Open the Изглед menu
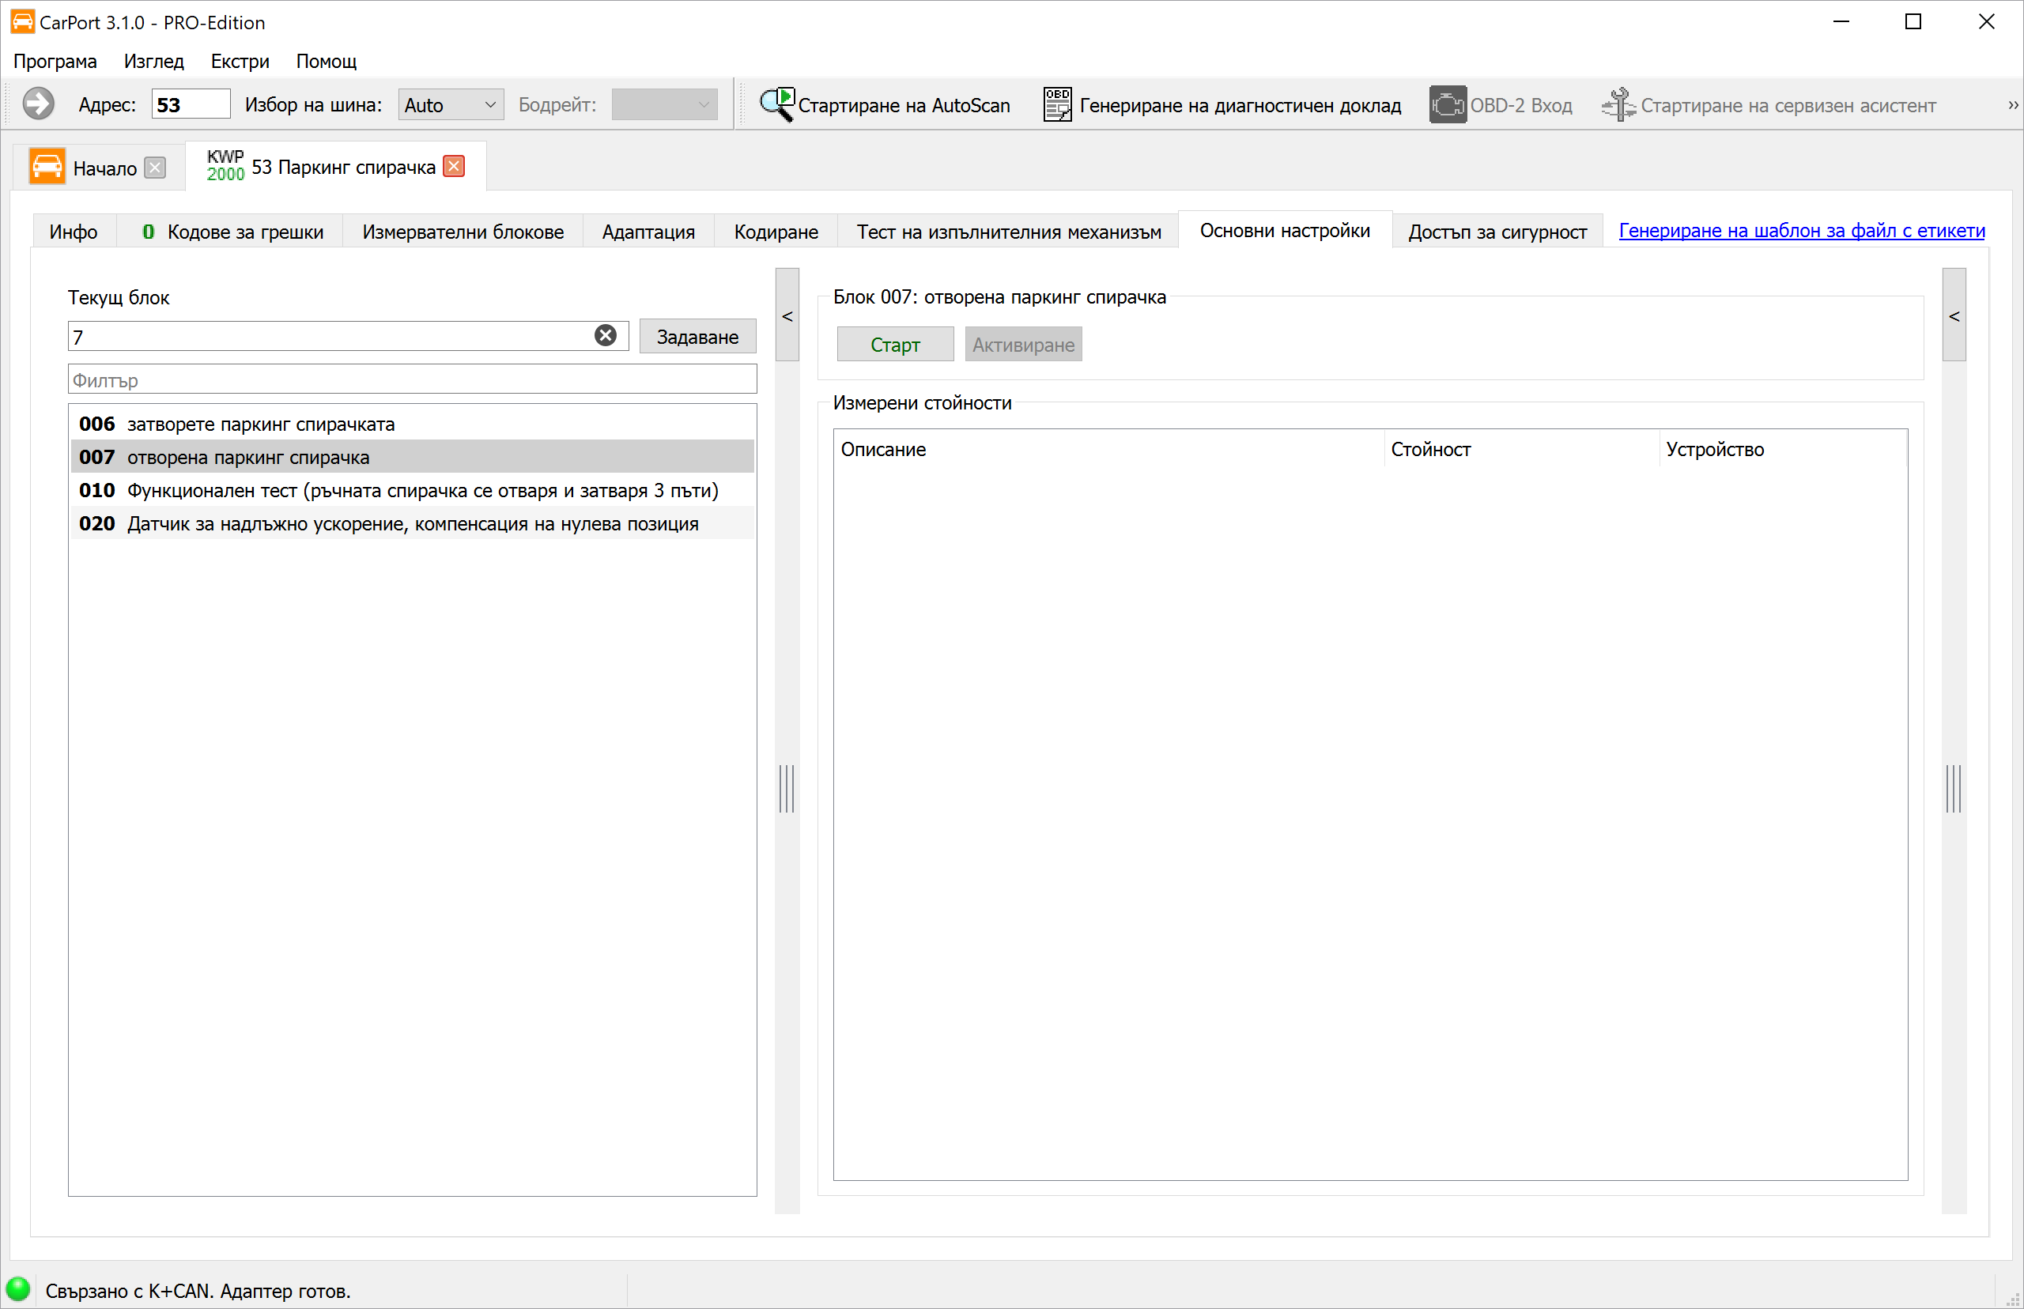The image size is (2024, 1309). click(x=154, y=61)
